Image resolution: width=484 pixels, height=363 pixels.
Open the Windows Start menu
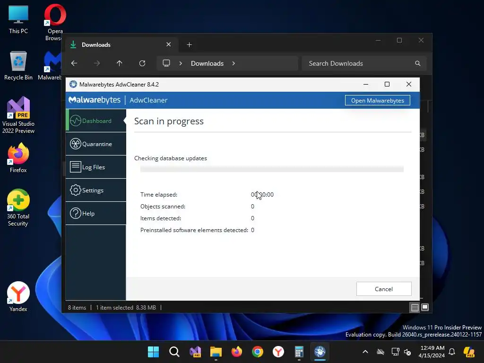154,352
